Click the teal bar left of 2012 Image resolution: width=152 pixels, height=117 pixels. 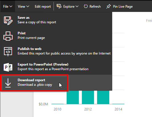73,97
